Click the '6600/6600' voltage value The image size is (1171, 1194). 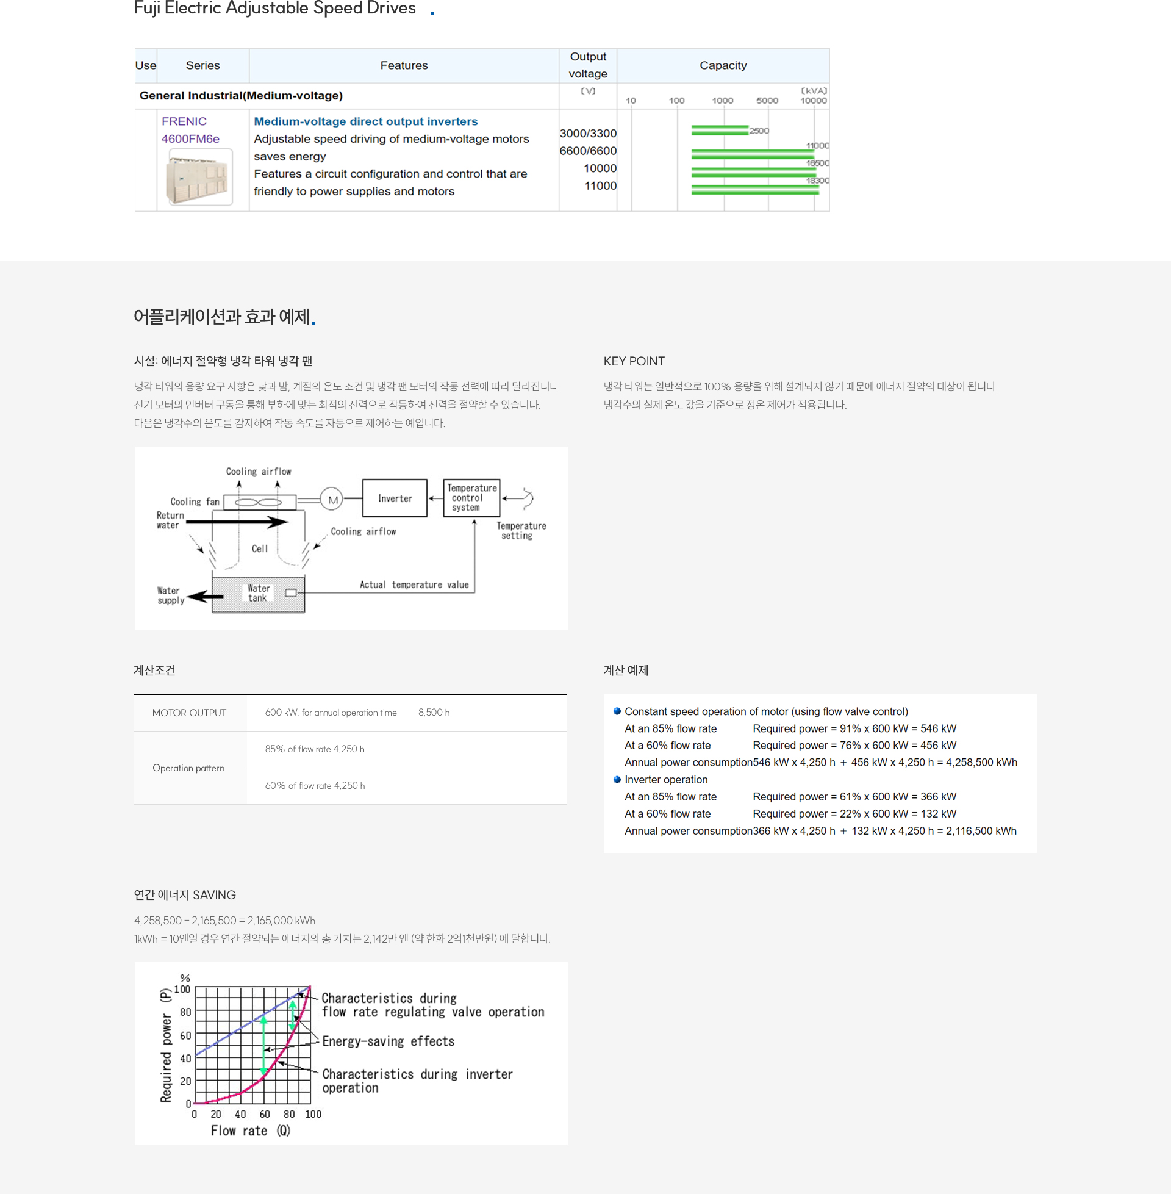coord(588,151)
